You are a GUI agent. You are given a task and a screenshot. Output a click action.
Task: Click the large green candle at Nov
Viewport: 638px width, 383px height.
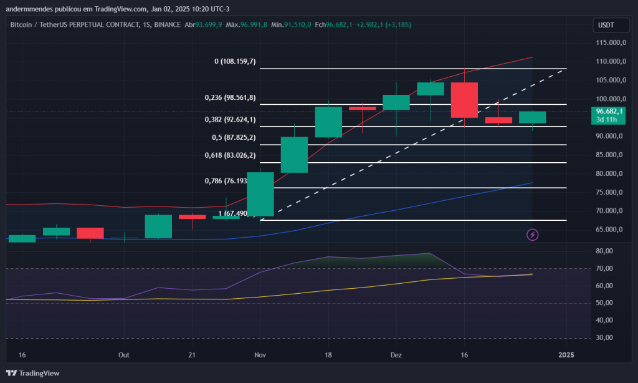pyautogui.click(x=260, y=194)
